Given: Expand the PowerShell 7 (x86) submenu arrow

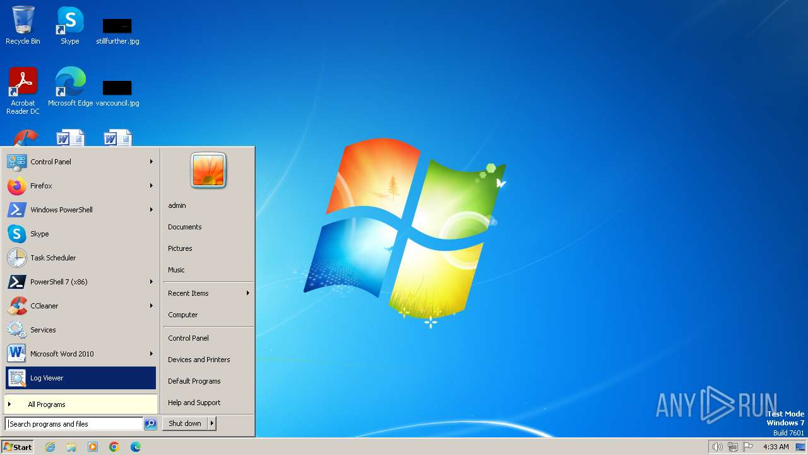Looking at the screenshot, I should point(151,282).
